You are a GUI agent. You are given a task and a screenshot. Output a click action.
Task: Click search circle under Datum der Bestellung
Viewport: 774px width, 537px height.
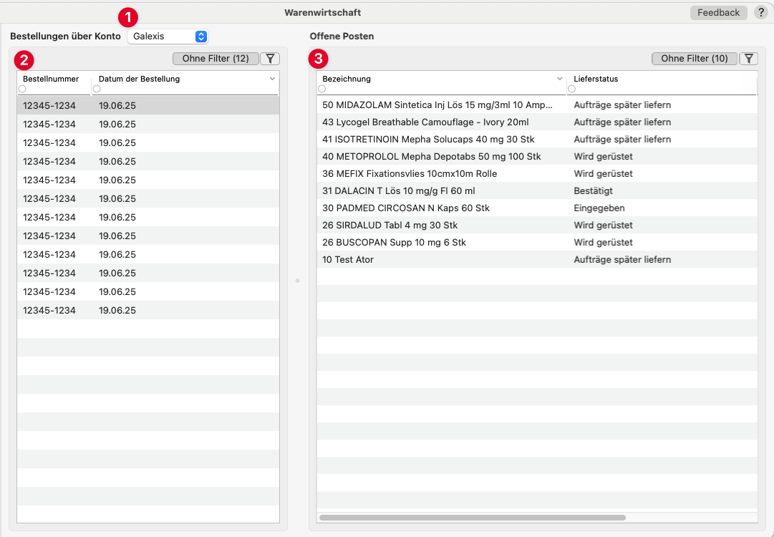click(x=97, y=89)
